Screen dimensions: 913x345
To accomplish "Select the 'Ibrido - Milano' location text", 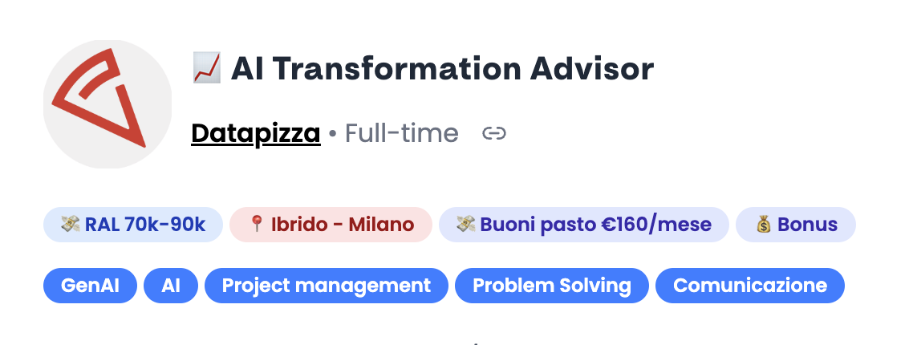I will (343, 225).
